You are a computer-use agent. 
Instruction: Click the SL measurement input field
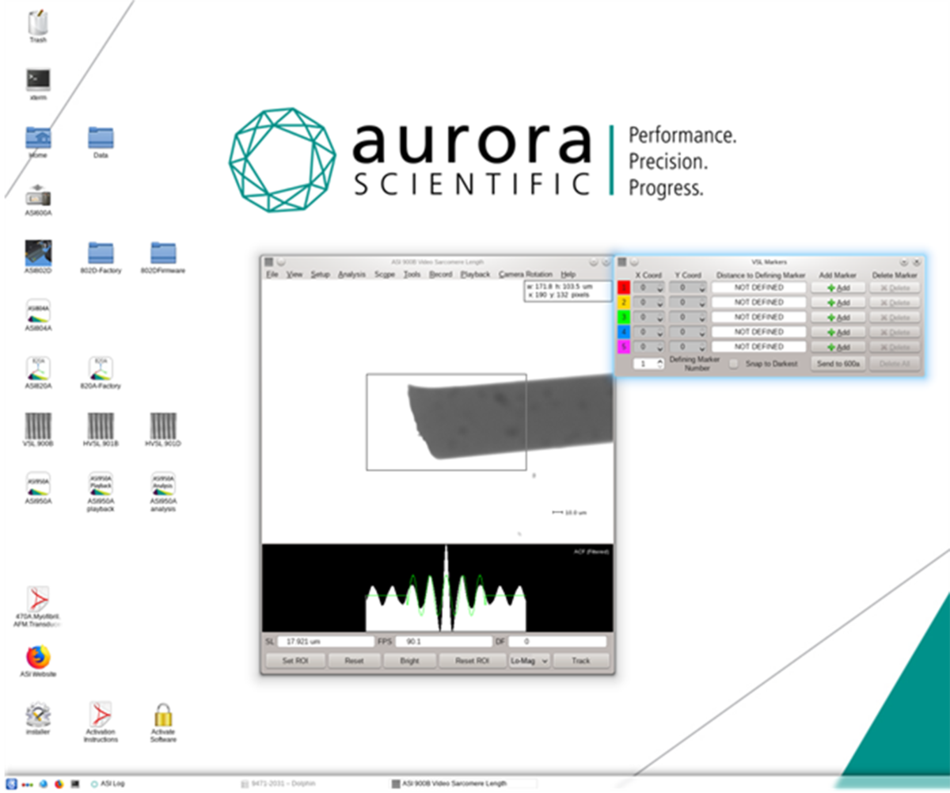point(325,641)
